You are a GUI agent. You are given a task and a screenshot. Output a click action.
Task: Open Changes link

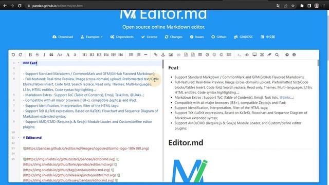tap(174, 37)
